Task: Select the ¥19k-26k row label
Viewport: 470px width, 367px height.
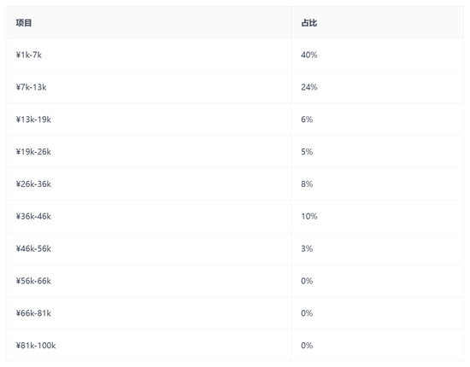Action: coord(33,152)
